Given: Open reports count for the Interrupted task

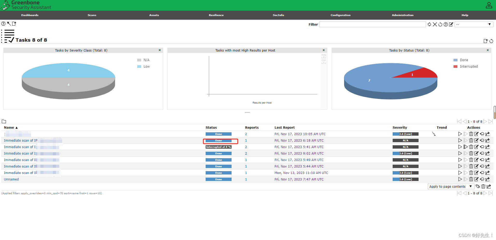Looking at the screenshot, I should [x=246, y=147].
